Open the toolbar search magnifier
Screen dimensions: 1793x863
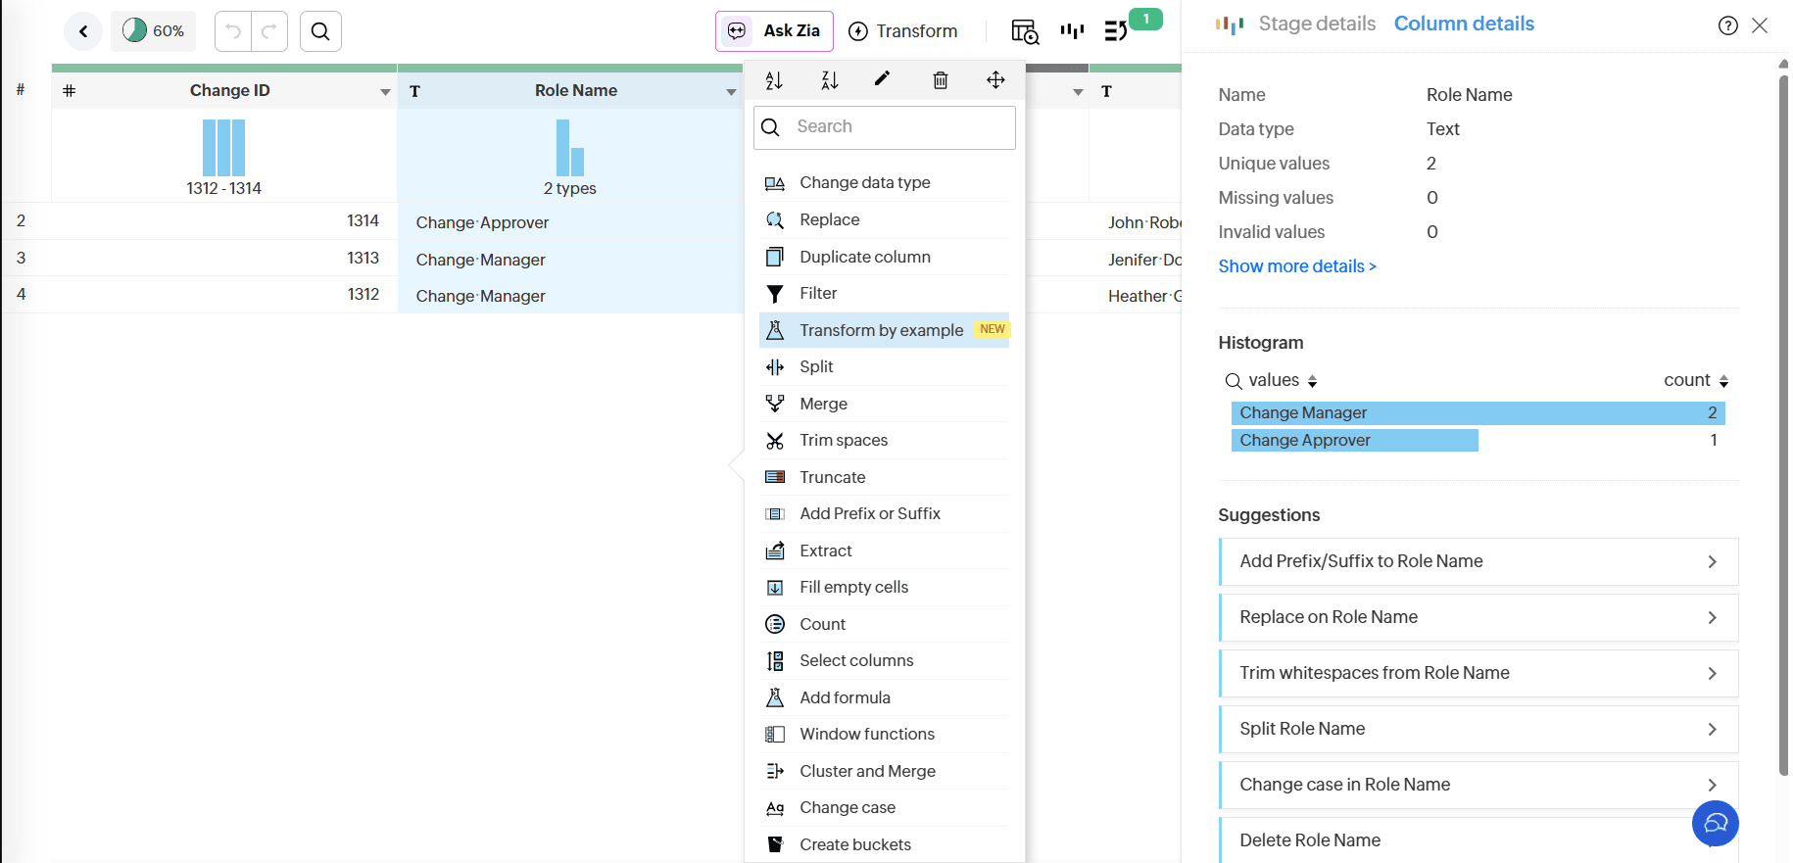[320, 31]
